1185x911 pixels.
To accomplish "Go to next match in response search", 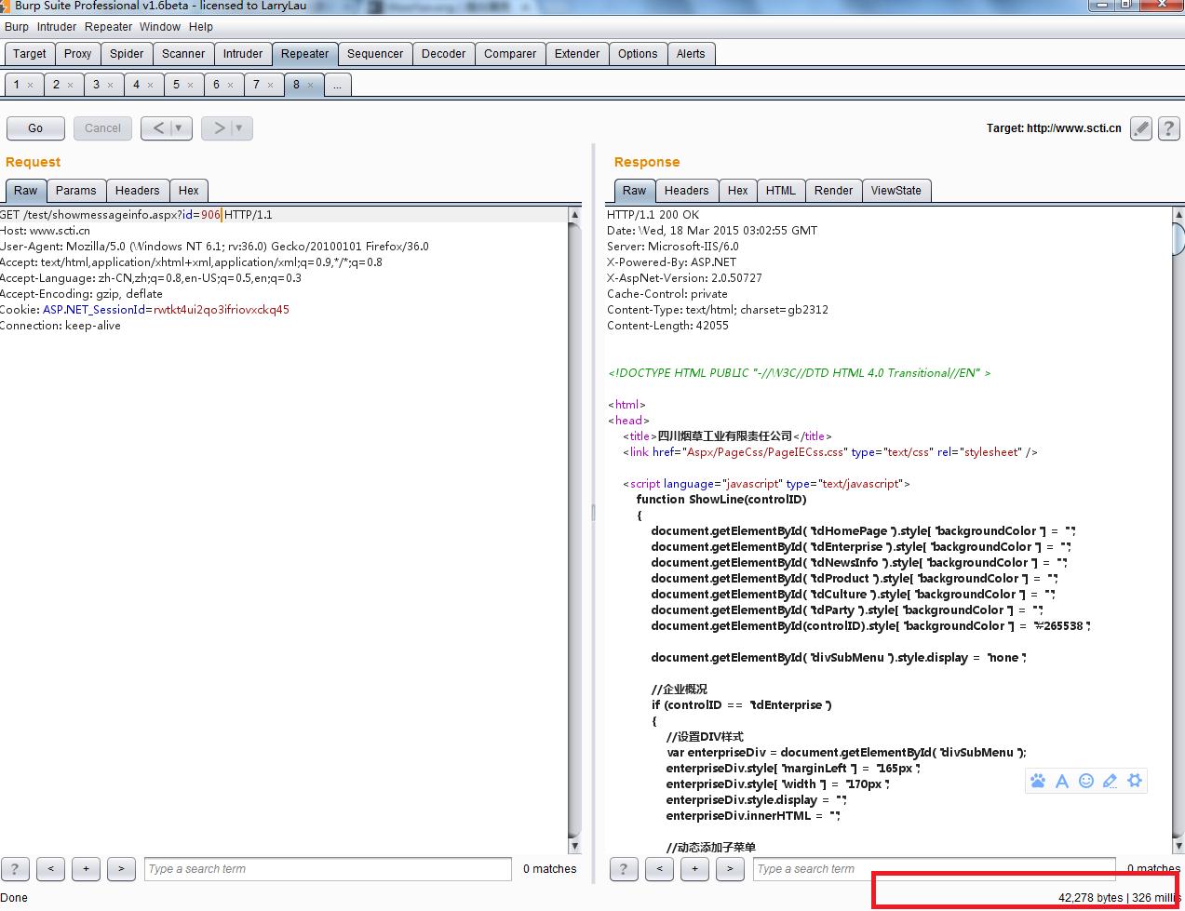I will point(730,869).
